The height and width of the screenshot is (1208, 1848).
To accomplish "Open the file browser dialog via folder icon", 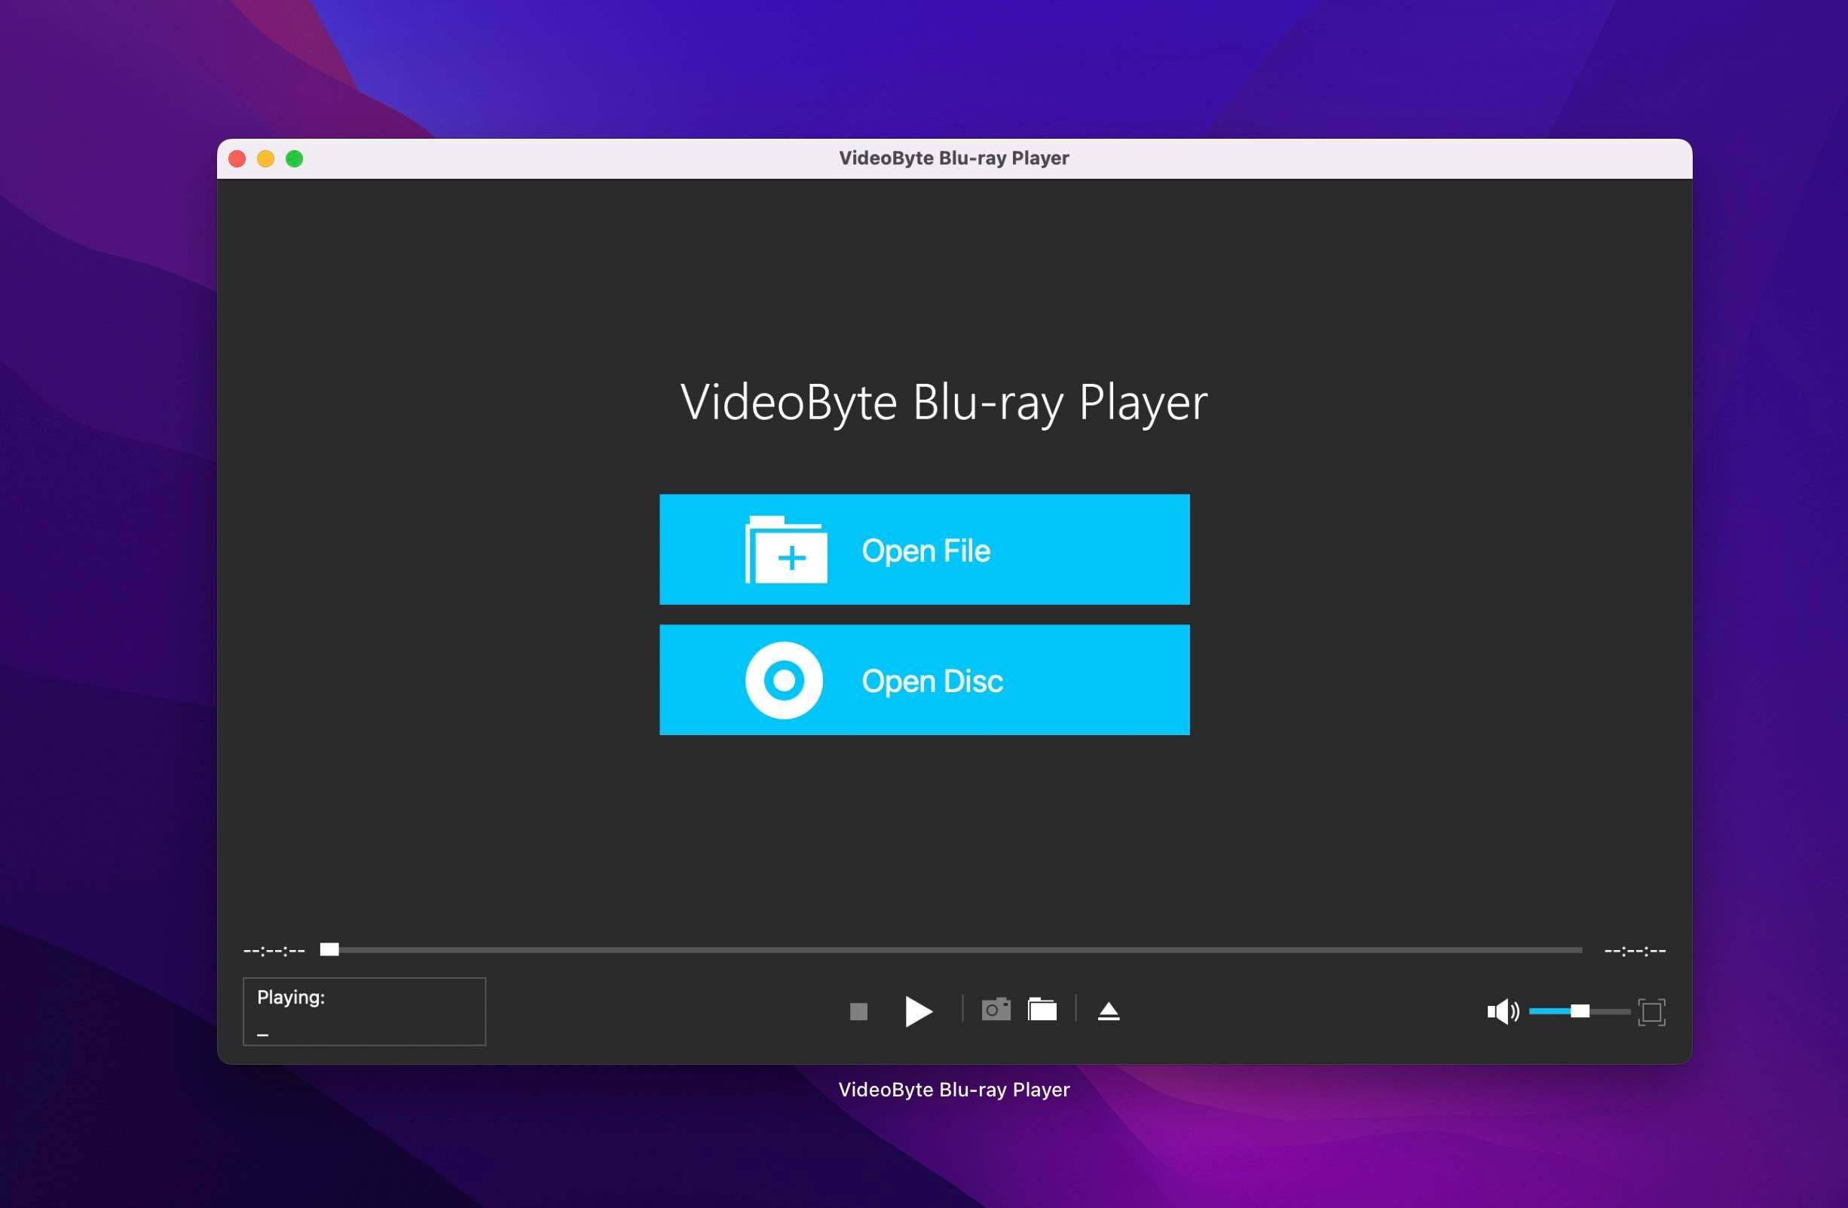I will point(1042,1010).
